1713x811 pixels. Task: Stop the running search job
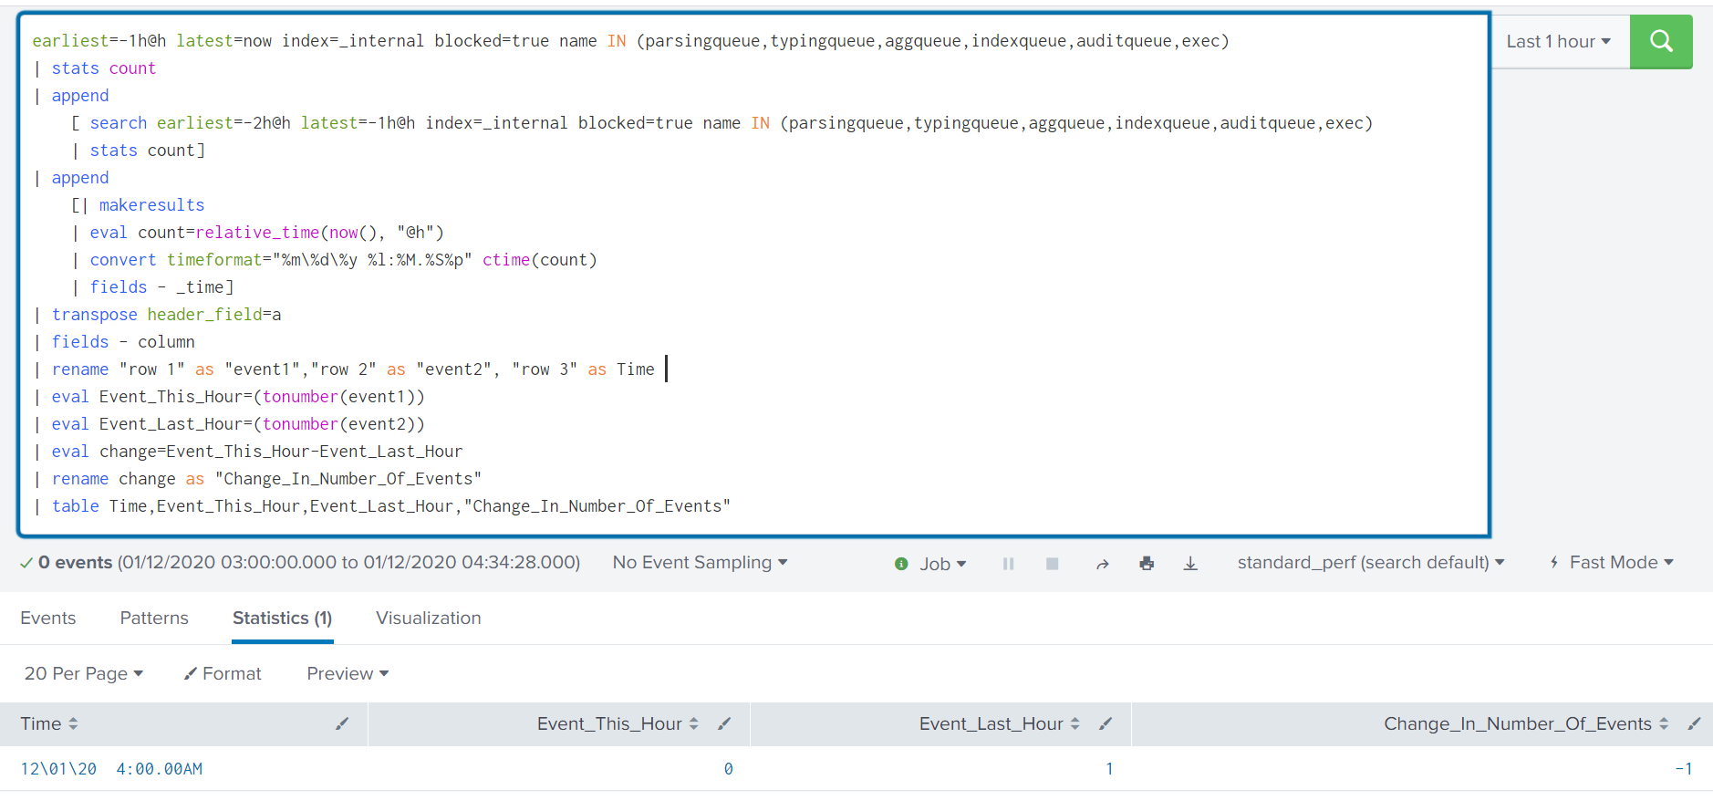tap(1052, 564)
